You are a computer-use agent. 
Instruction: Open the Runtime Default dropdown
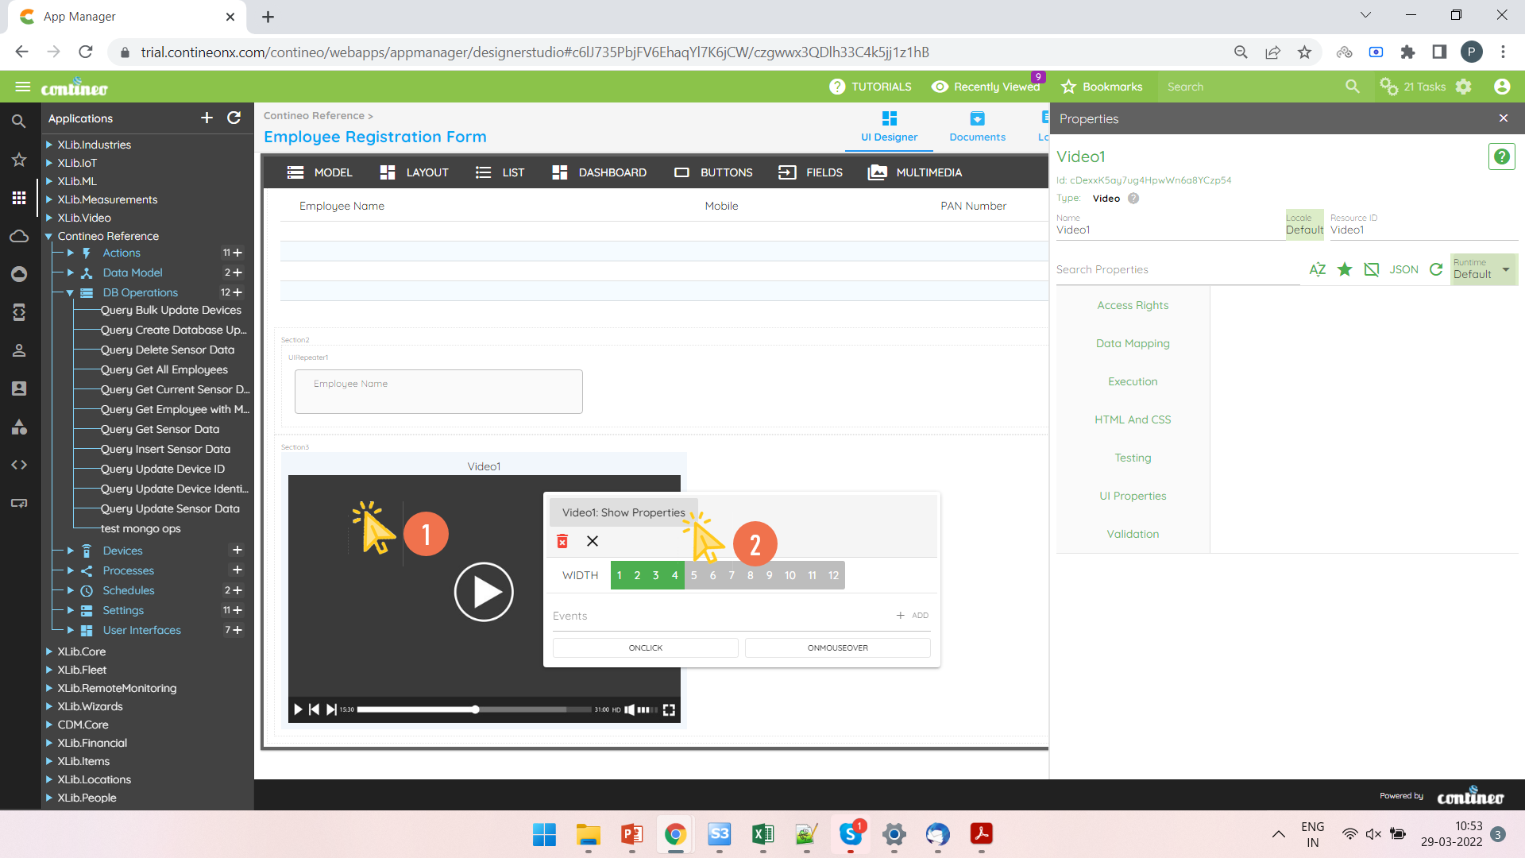click(x=1483, y=269)
